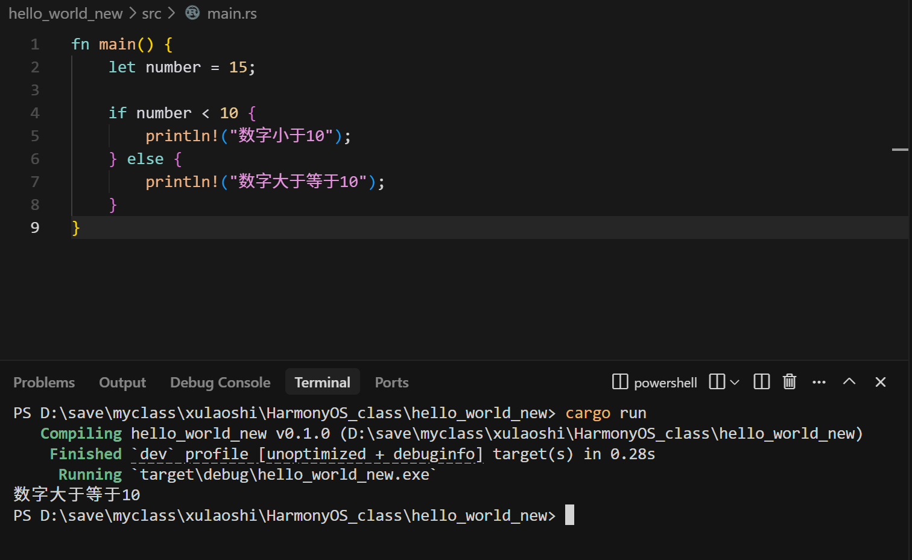Click the src breadcrumb folder
The image size is (912, 560).
coord(151,13)
